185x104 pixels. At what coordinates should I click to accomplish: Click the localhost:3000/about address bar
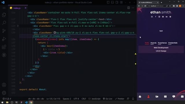pos(157,6)
